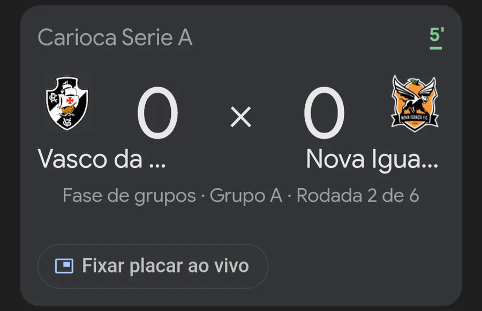The image size is (482, 311).
Task: Tap the green 5' live minute indicator
Action: coord(436,35)
